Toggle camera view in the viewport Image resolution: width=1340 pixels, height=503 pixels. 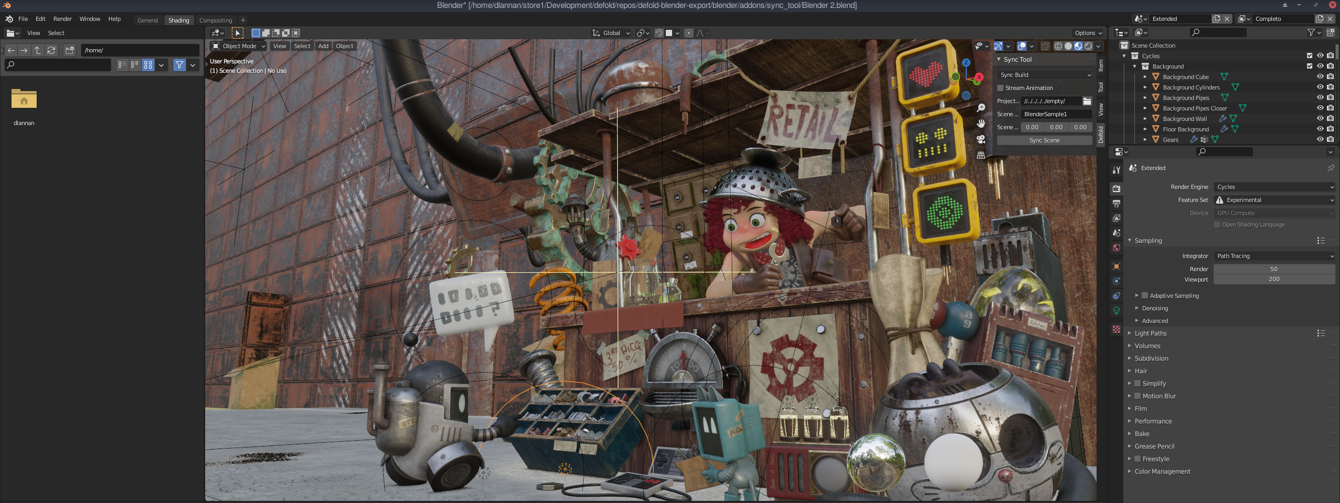tap(981, 139)
